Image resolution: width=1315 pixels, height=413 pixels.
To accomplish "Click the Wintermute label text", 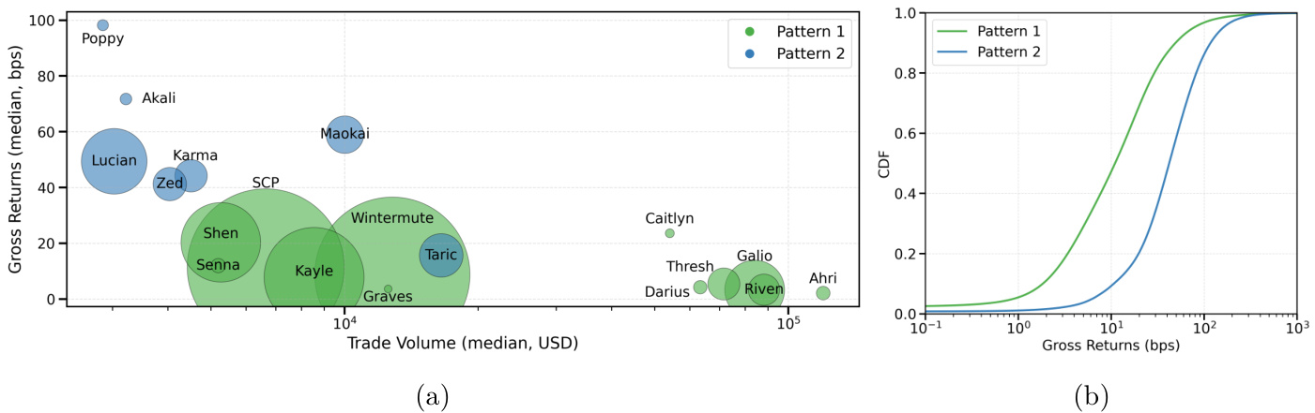I will pos(391,218).
